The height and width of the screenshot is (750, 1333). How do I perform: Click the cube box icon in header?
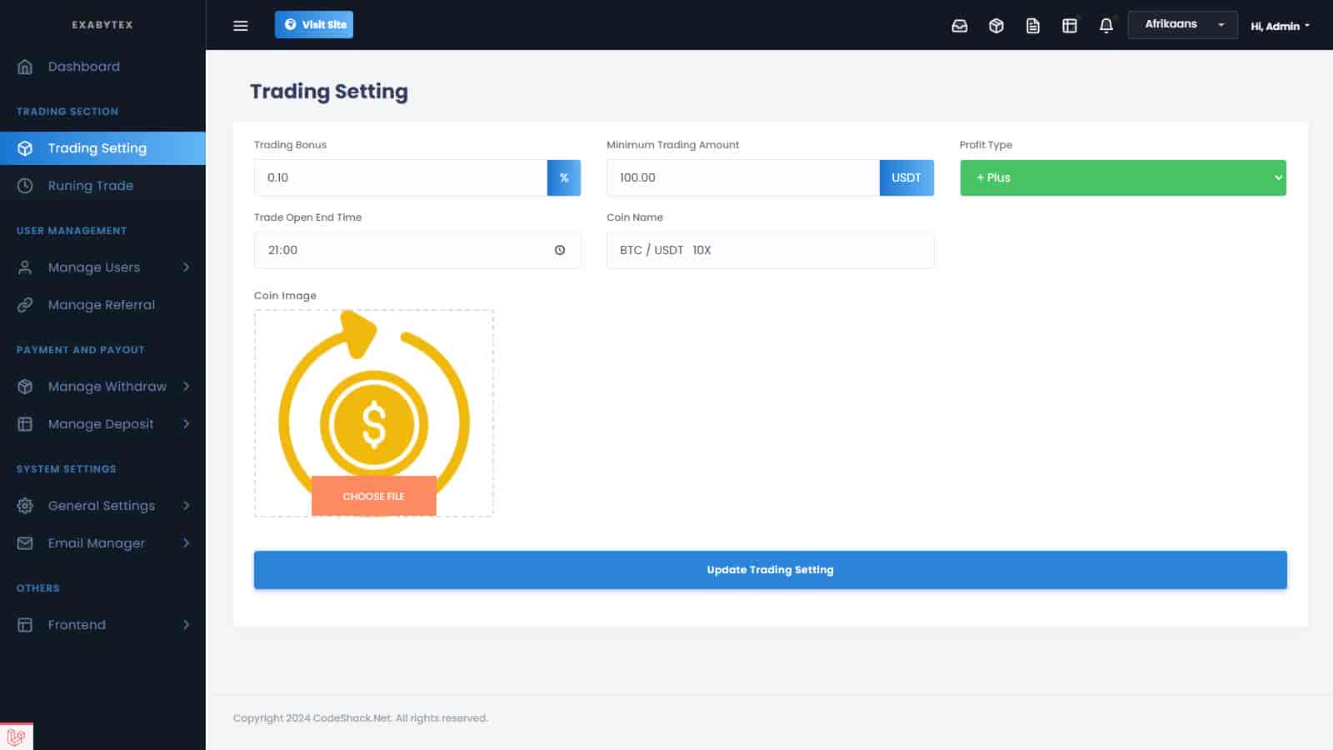point(996,26)
